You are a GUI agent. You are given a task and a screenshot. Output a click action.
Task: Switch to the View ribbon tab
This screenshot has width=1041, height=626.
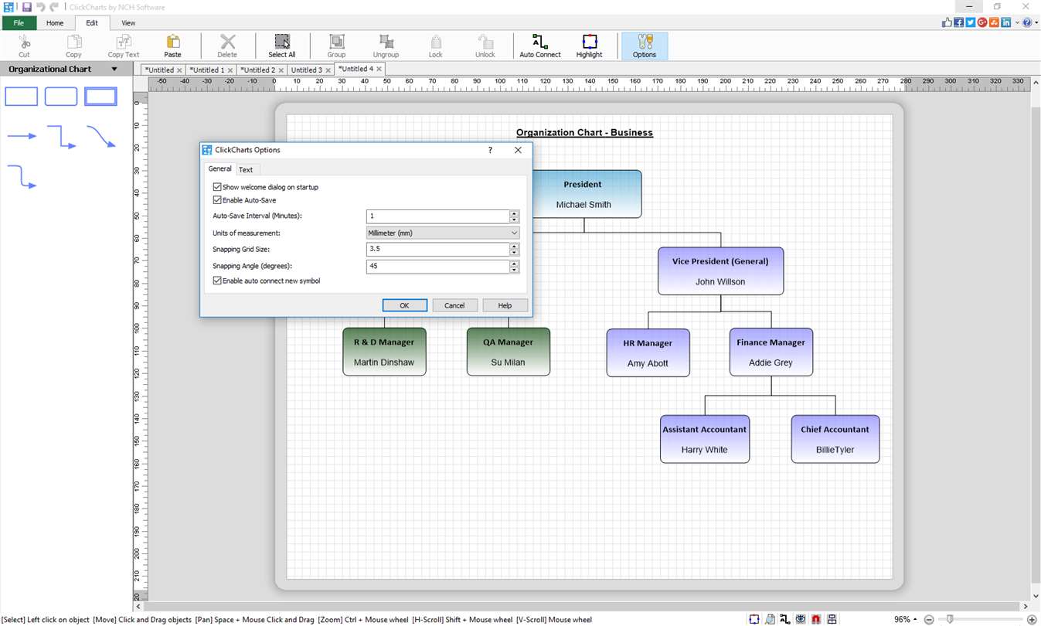tap(128, 22)
